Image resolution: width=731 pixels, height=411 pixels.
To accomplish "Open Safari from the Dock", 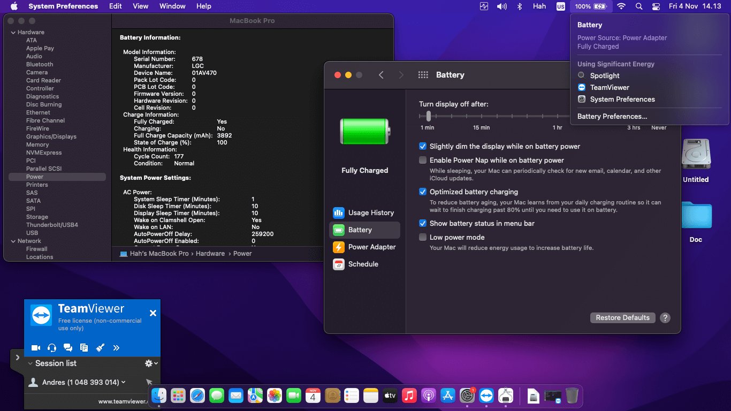I will pyautogui.click(x=197, y=395).
